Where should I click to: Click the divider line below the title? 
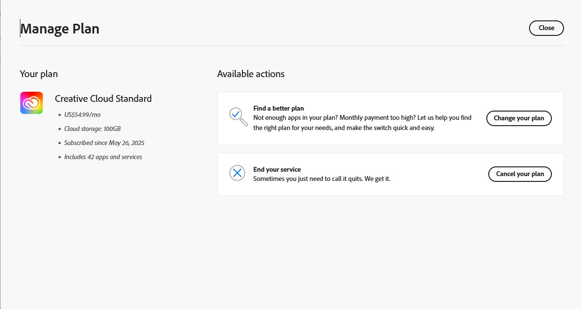pyautogui.click(x=291, y=46)
